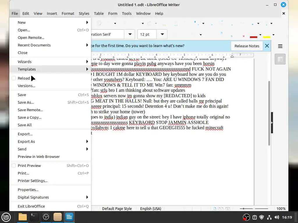Open the Styles menu

(84, 13)
